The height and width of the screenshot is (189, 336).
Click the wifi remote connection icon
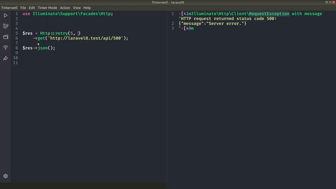click(x=6, y=48)
